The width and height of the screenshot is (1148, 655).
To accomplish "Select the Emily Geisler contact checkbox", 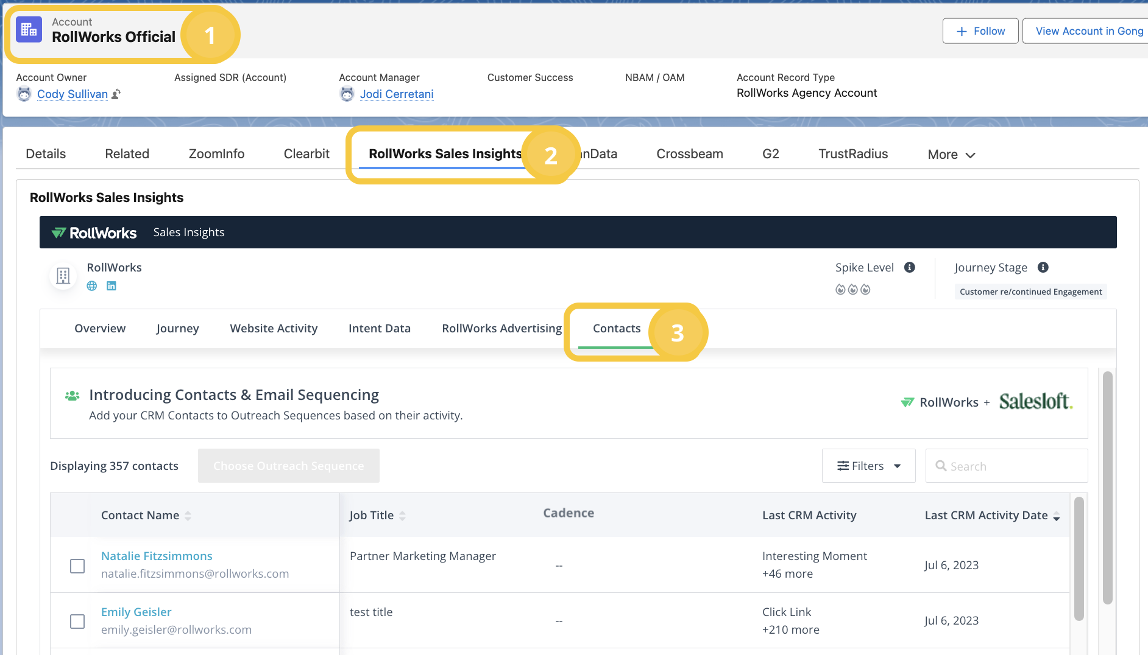I will 77,622.
